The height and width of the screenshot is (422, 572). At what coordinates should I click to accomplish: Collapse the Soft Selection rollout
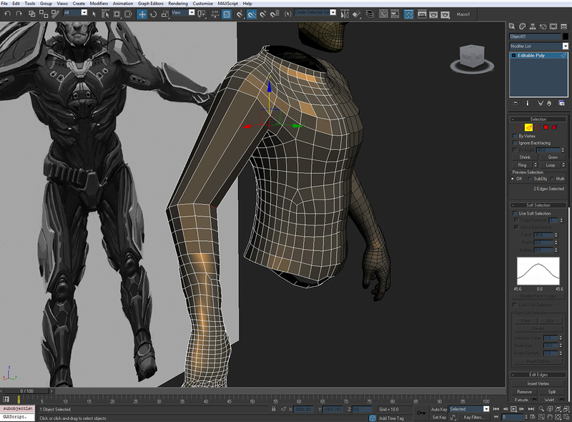538,205
